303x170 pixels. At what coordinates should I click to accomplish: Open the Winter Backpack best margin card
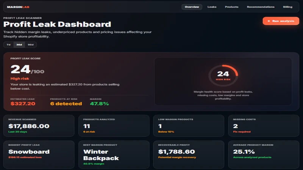[x=114, y=155]
